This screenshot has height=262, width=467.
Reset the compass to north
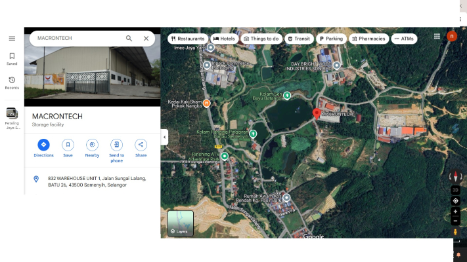coord(455,176)
